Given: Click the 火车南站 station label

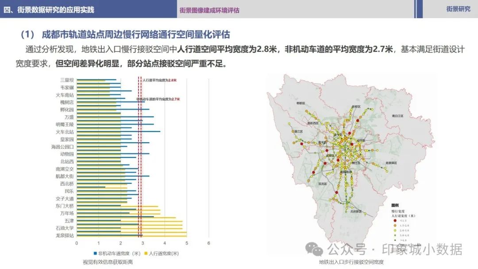Looking at the screenshot, I should pyautogui.click(x=65, y=95).
